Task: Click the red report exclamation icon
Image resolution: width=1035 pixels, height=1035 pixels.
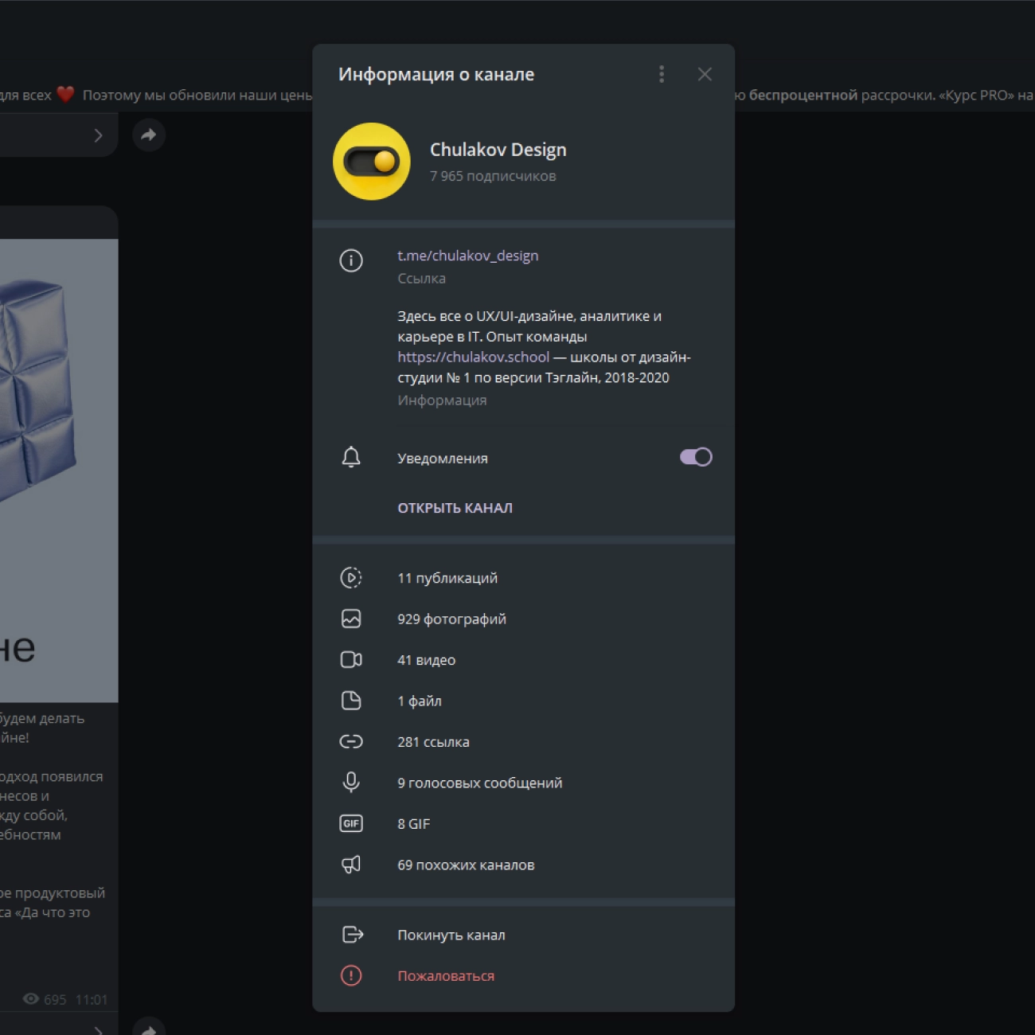Action: pos(351,975)
